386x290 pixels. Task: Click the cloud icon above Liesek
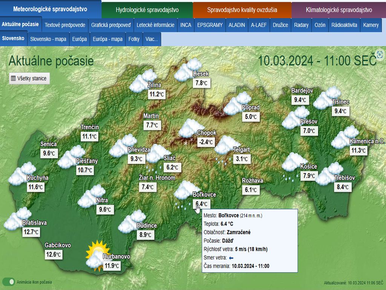point(188,70)
